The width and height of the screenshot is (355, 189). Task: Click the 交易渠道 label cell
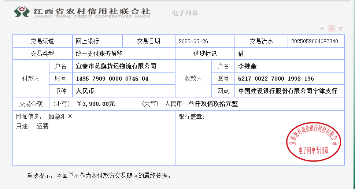click(x=42, y=41)
